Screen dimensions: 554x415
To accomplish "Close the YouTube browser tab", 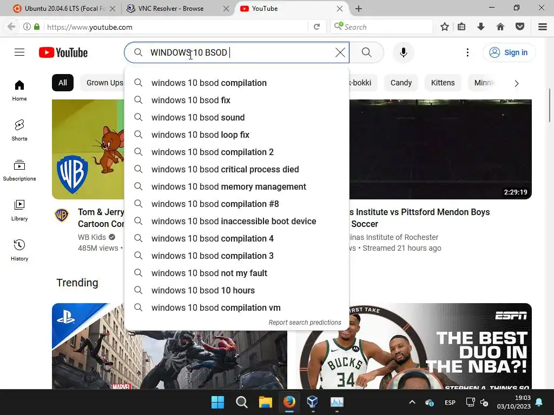I will (340, 9).
